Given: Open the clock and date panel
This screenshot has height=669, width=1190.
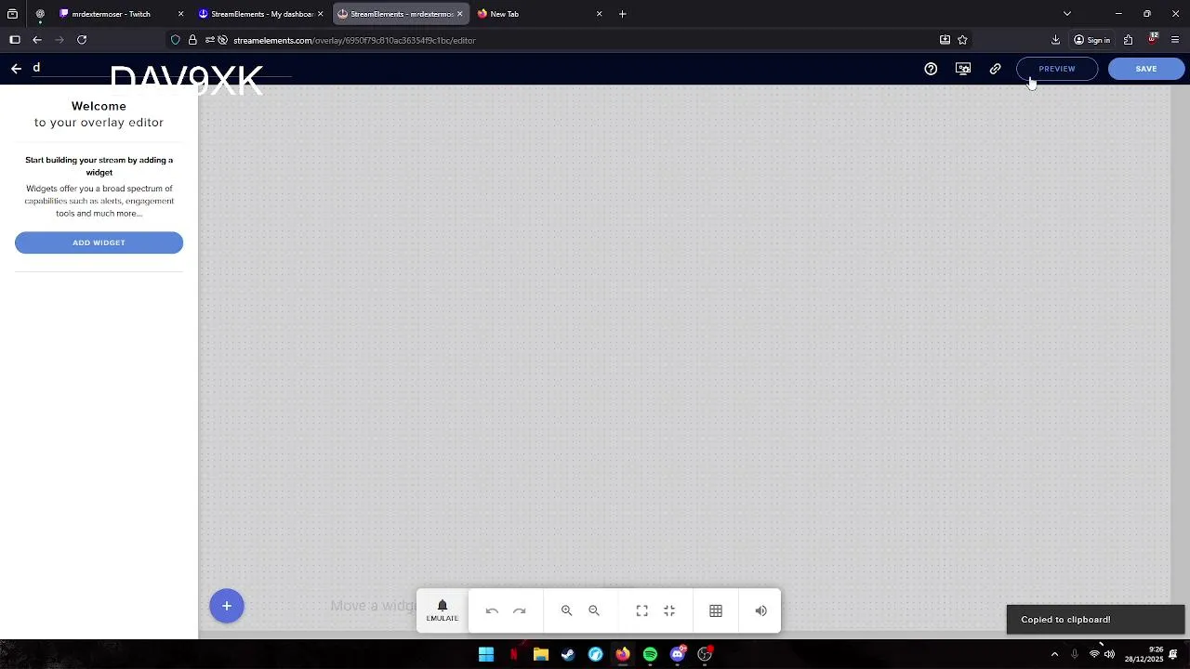Looking at the screenshot, I should [1144, 654].
